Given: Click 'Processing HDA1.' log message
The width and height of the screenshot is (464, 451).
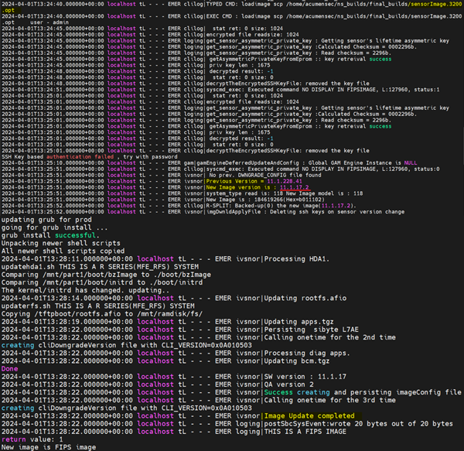Looking at the screenshot, I should point(296,259).
